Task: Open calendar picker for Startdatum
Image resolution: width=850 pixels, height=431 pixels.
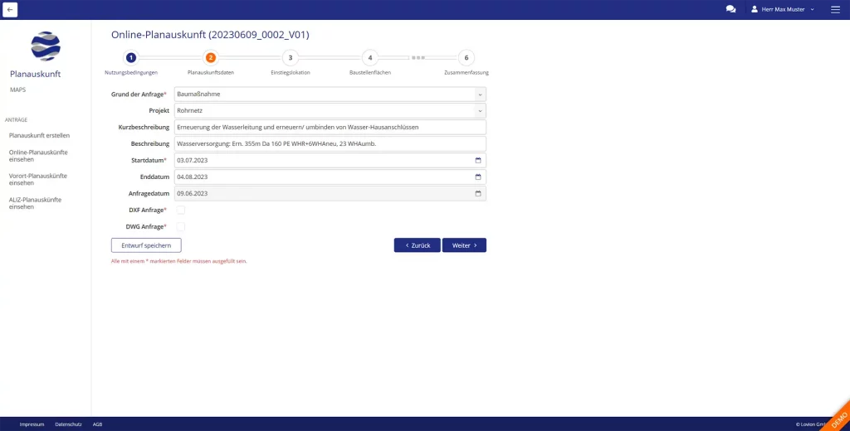Action: coord(478,160)
